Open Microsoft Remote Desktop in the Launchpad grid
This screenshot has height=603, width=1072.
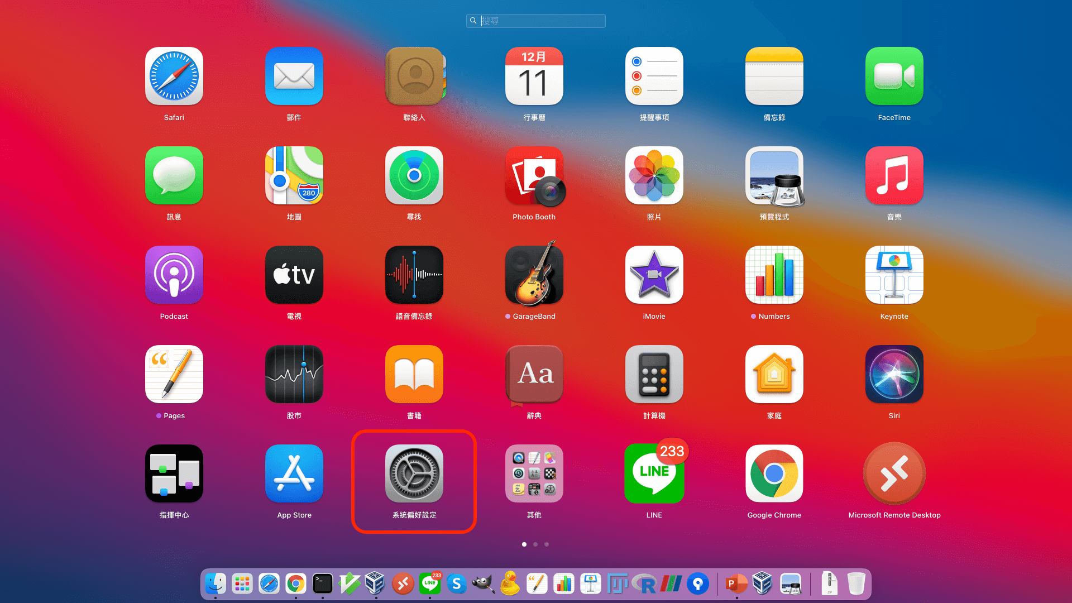(x=894, y=473)
